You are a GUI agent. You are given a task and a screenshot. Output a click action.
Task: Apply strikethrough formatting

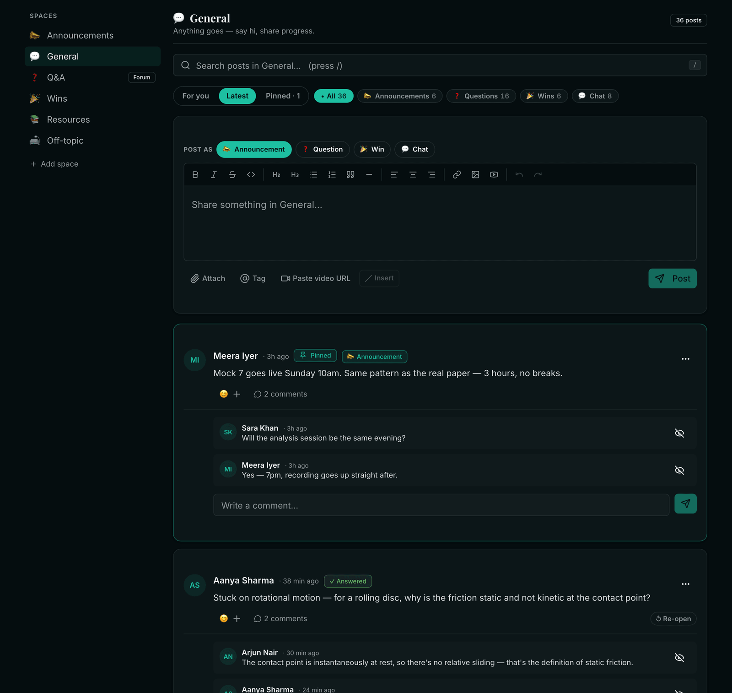tap(232, 174)
